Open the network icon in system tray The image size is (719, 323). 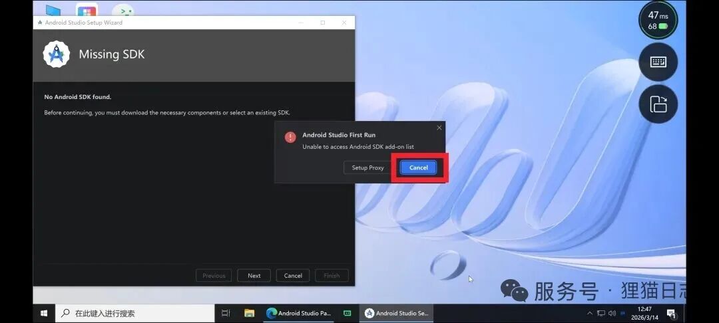pyautogui.click(x=601, y=314)
